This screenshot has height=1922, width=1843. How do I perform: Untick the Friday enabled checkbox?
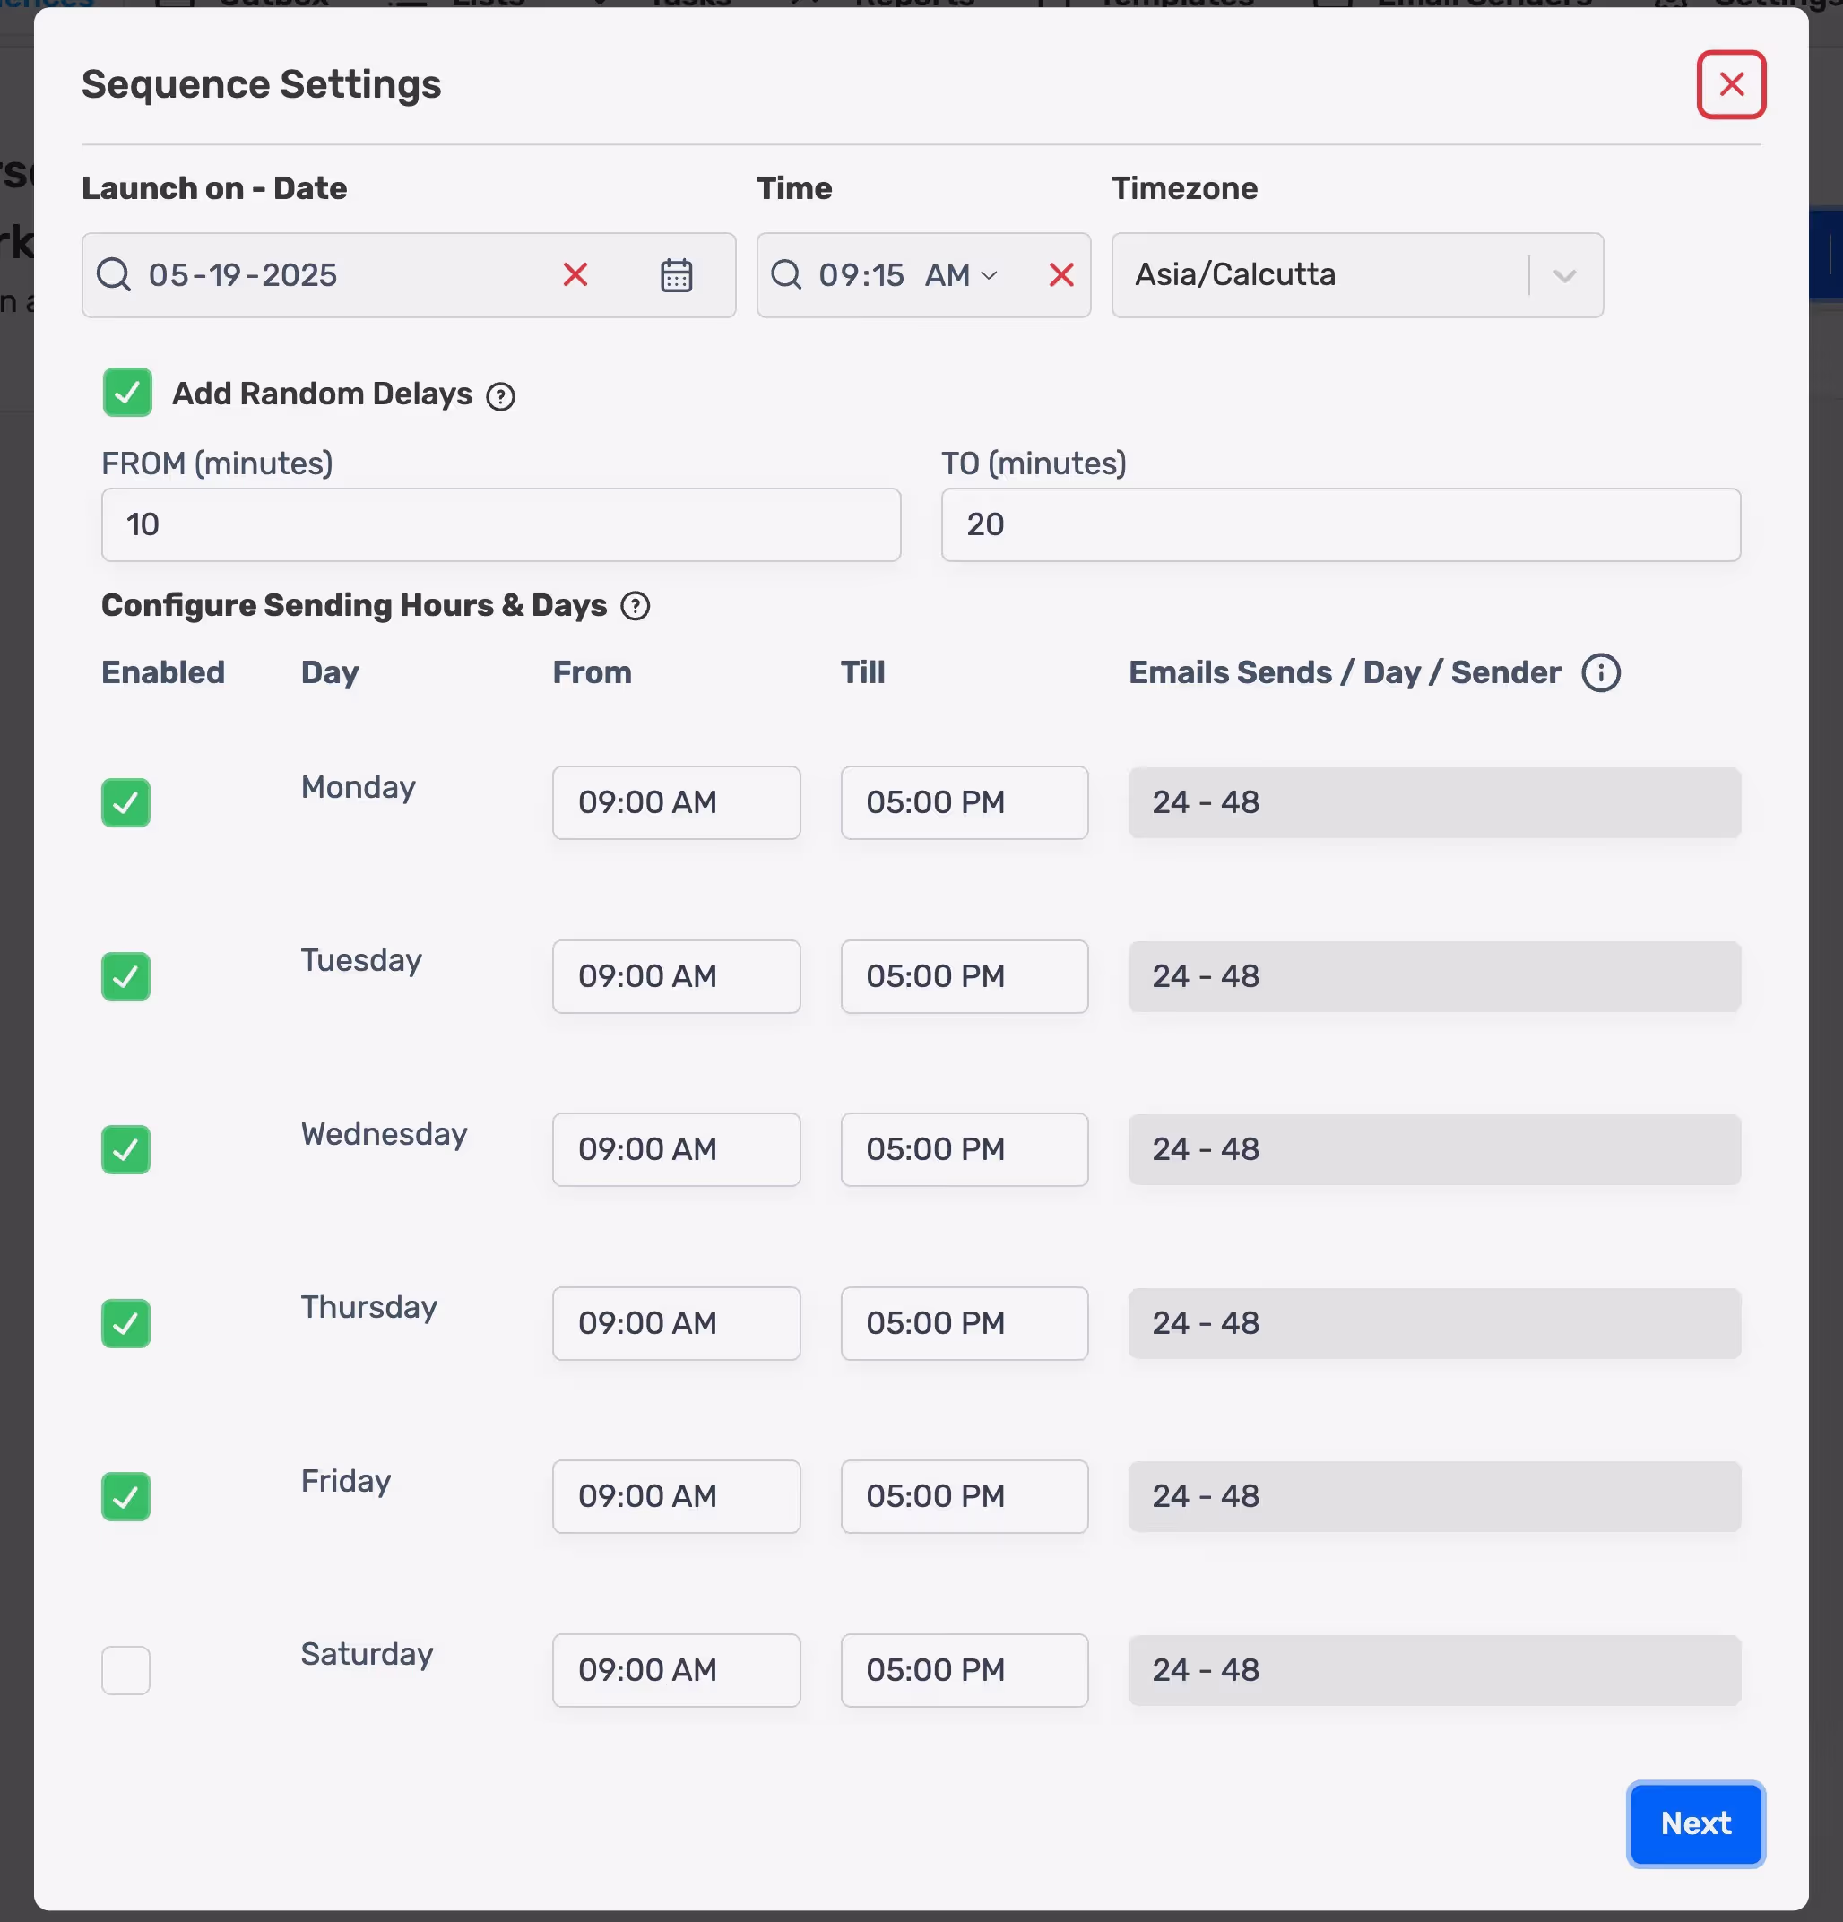125,1496
